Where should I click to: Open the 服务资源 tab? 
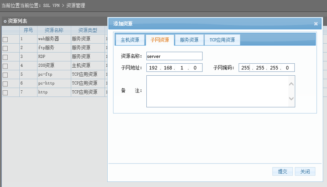tap(189, 40)
